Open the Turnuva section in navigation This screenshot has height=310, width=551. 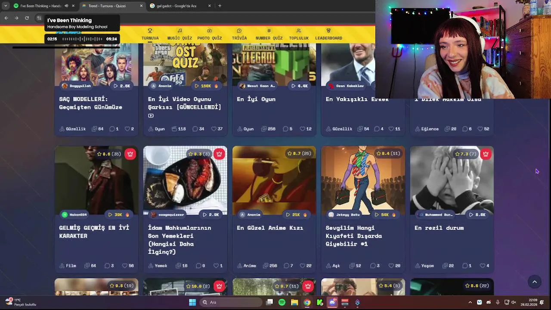150,34
